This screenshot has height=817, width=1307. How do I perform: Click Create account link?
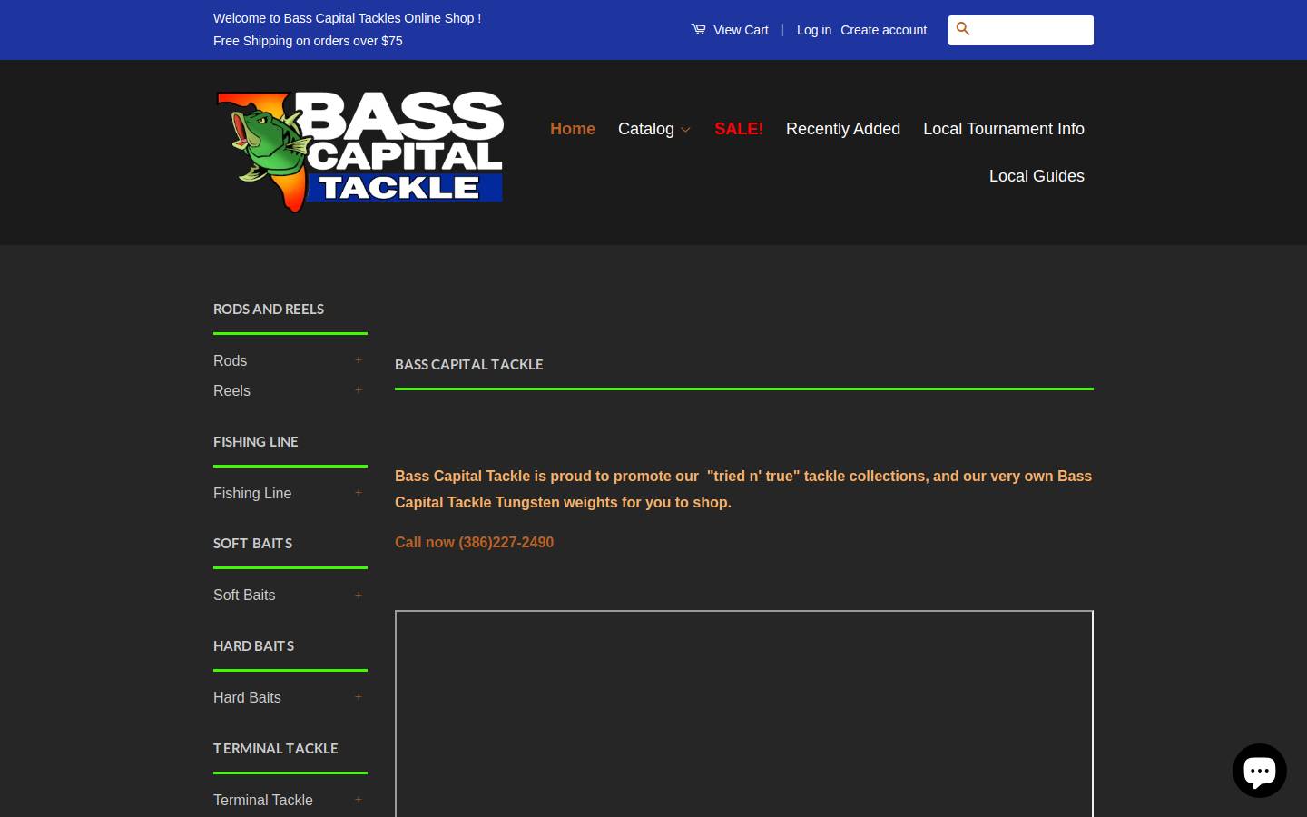[x=883, y=30]
